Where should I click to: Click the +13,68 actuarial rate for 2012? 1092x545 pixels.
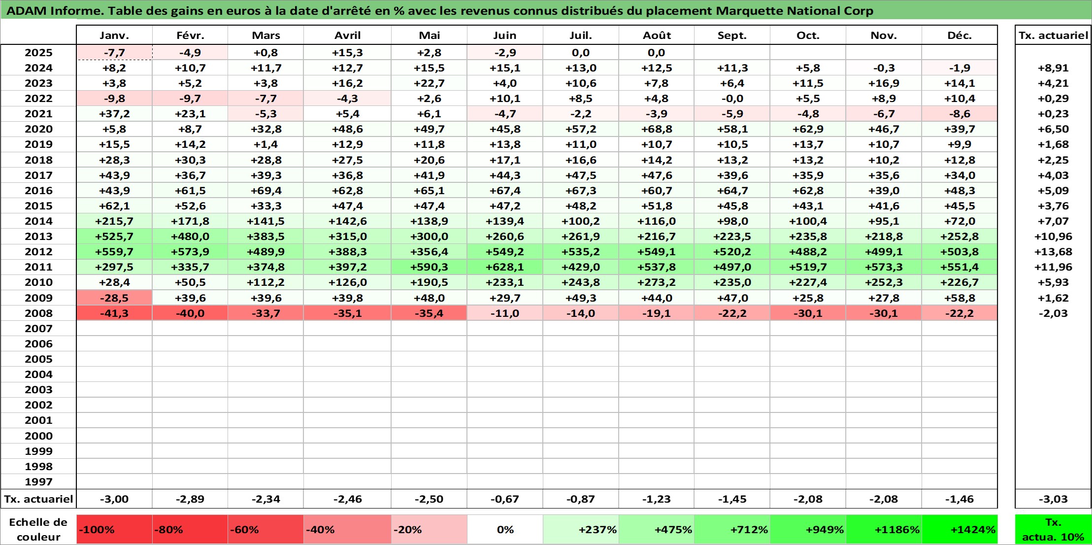[x=1053, y=252]
